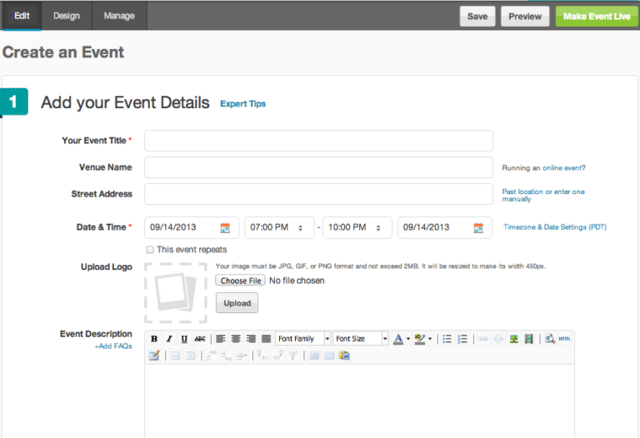Screen dimensions: 640x438
Task: Click the Your Event Title input field
Action: [x=318, y=141]
